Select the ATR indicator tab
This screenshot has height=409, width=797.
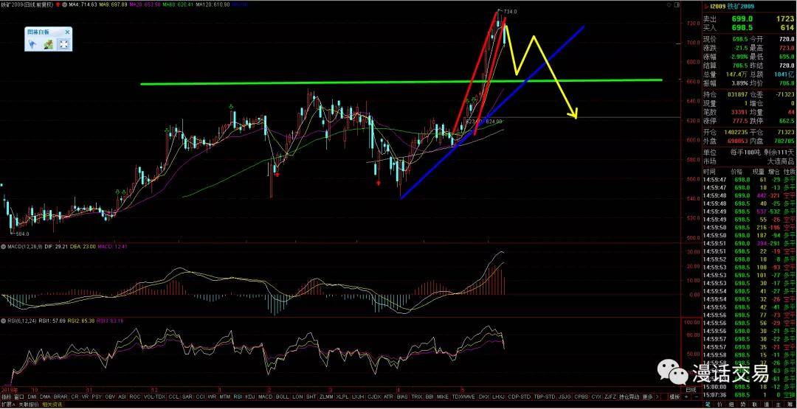[388, 396]
